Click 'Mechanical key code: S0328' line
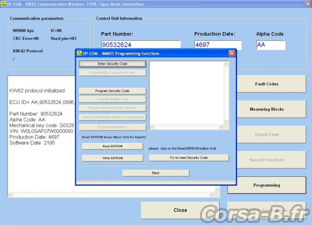Viewport: 312px width, 225px height. coord(42,125)
